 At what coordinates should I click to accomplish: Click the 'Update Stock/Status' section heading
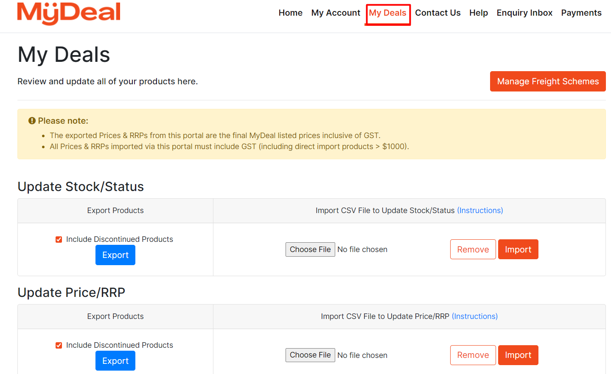(x=81, y=187)
